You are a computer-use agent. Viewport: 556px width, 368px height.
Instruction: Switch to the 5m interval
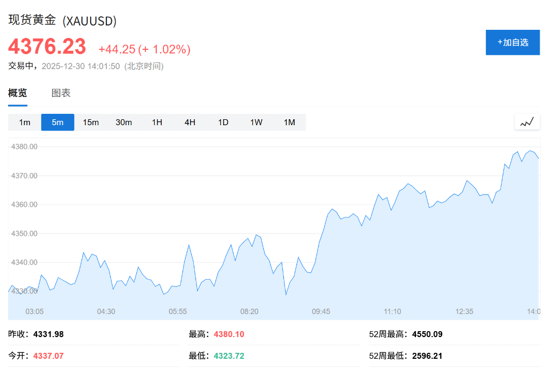[58, 122]
